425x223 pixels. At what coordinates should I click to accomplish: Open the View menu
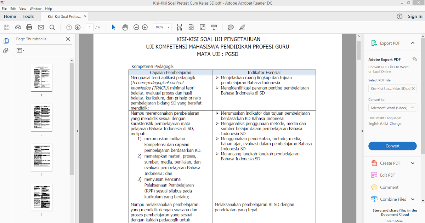[x=22, y=8]
